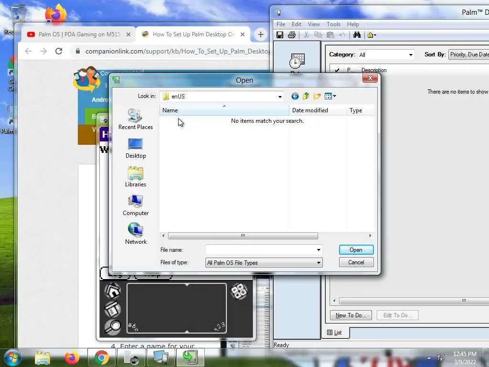Open a new browser tab
This screenshot has height=367, width=489.
[260, 34]
